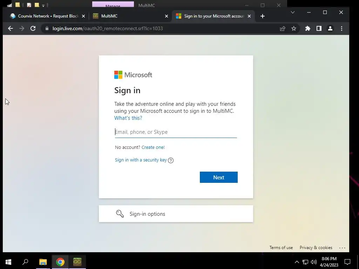This screenshot has width=359, height=269.
Task: Maximize the Chrome window
Action: pos(325,12)
